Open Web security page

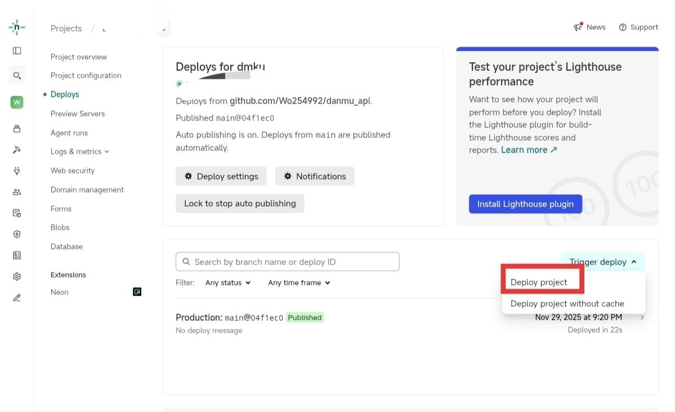coord(72,171)
